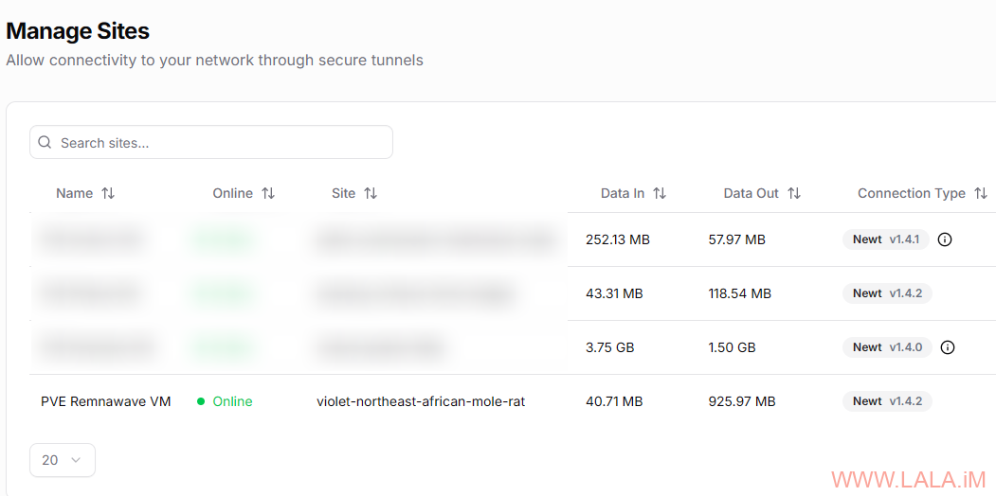Sort by Online status arrows icon

pos(268,193)
